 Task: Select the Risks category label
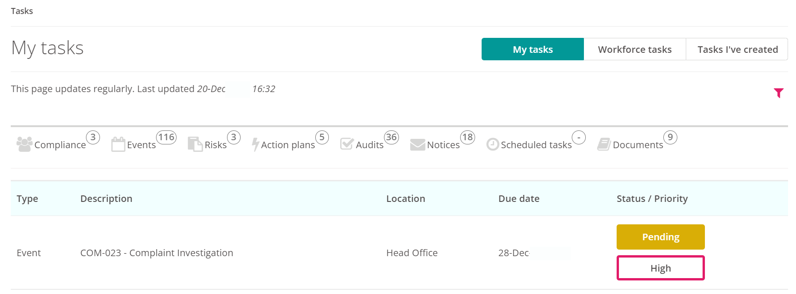click(216, 145)
